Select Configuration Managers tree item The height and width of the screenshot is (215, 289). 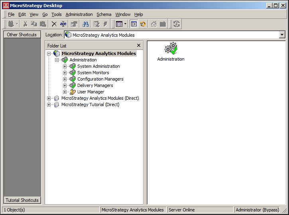pyautogui.click(x=100, y=79)
